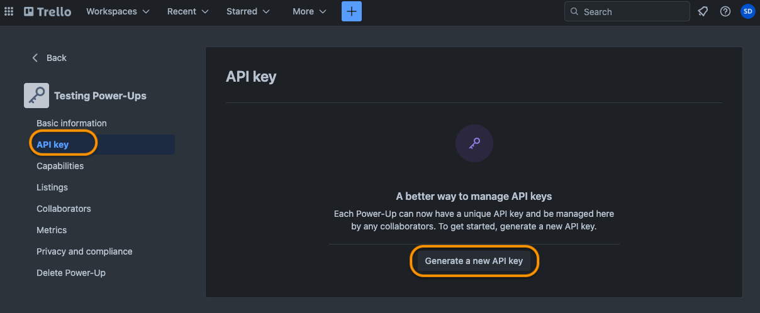The height and width of the screenshot is (313, 760).
Task: Open the Collaborators section
Action: pyautogui.click(x=64, y=209)
